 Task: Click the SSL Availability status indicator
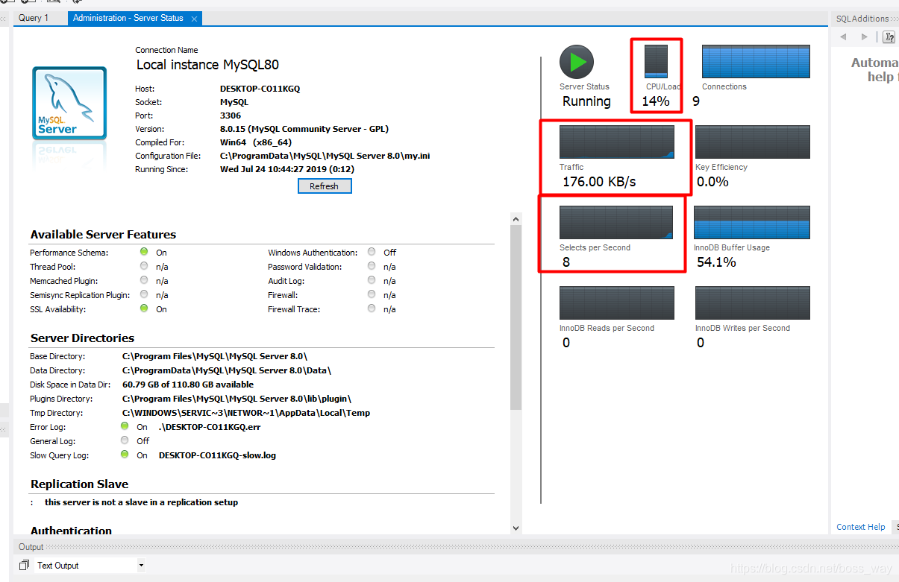(144, 309)
